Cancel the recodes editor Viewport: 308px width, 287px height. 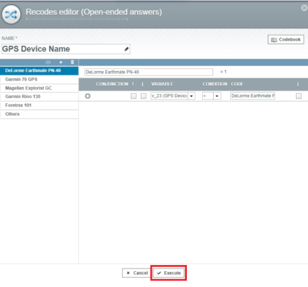(x=137, y=273)
